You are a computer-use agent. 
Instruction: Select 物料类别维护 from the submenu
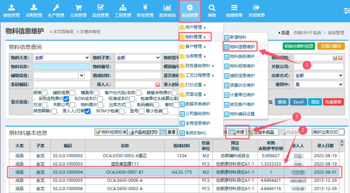pyautogui.click(x=242, y=56)
